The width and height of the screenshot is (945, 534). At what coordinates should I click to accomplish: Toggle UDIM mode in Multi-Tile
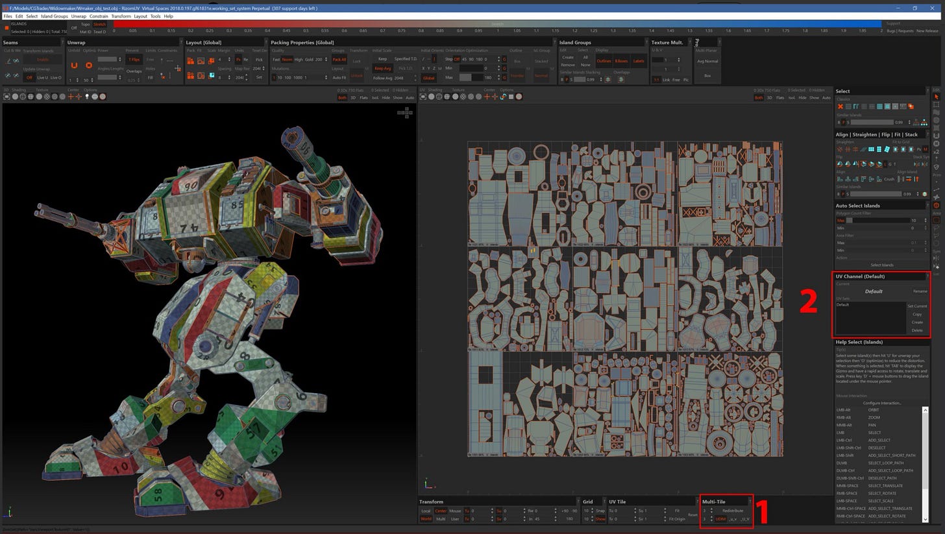(x=720, y=518)
